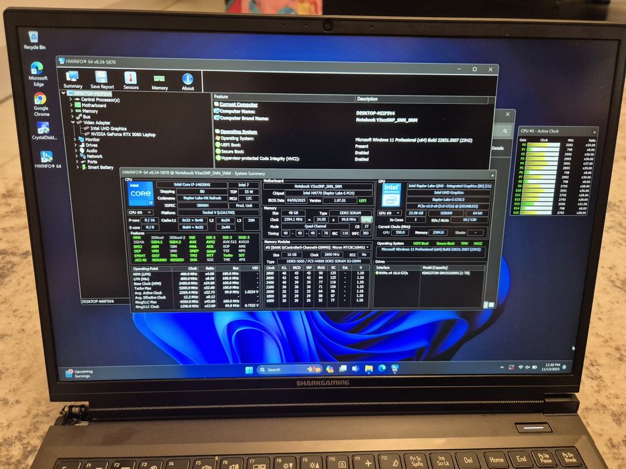This screenshot has height=469, width=626.
Task: Launch Google Chrome desktop shortcut
Action: pos(41,105)
